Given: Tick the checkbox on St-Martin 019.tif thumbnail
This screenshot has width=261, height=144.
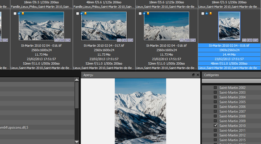Looking at the screenshot, I should point(203,14).
